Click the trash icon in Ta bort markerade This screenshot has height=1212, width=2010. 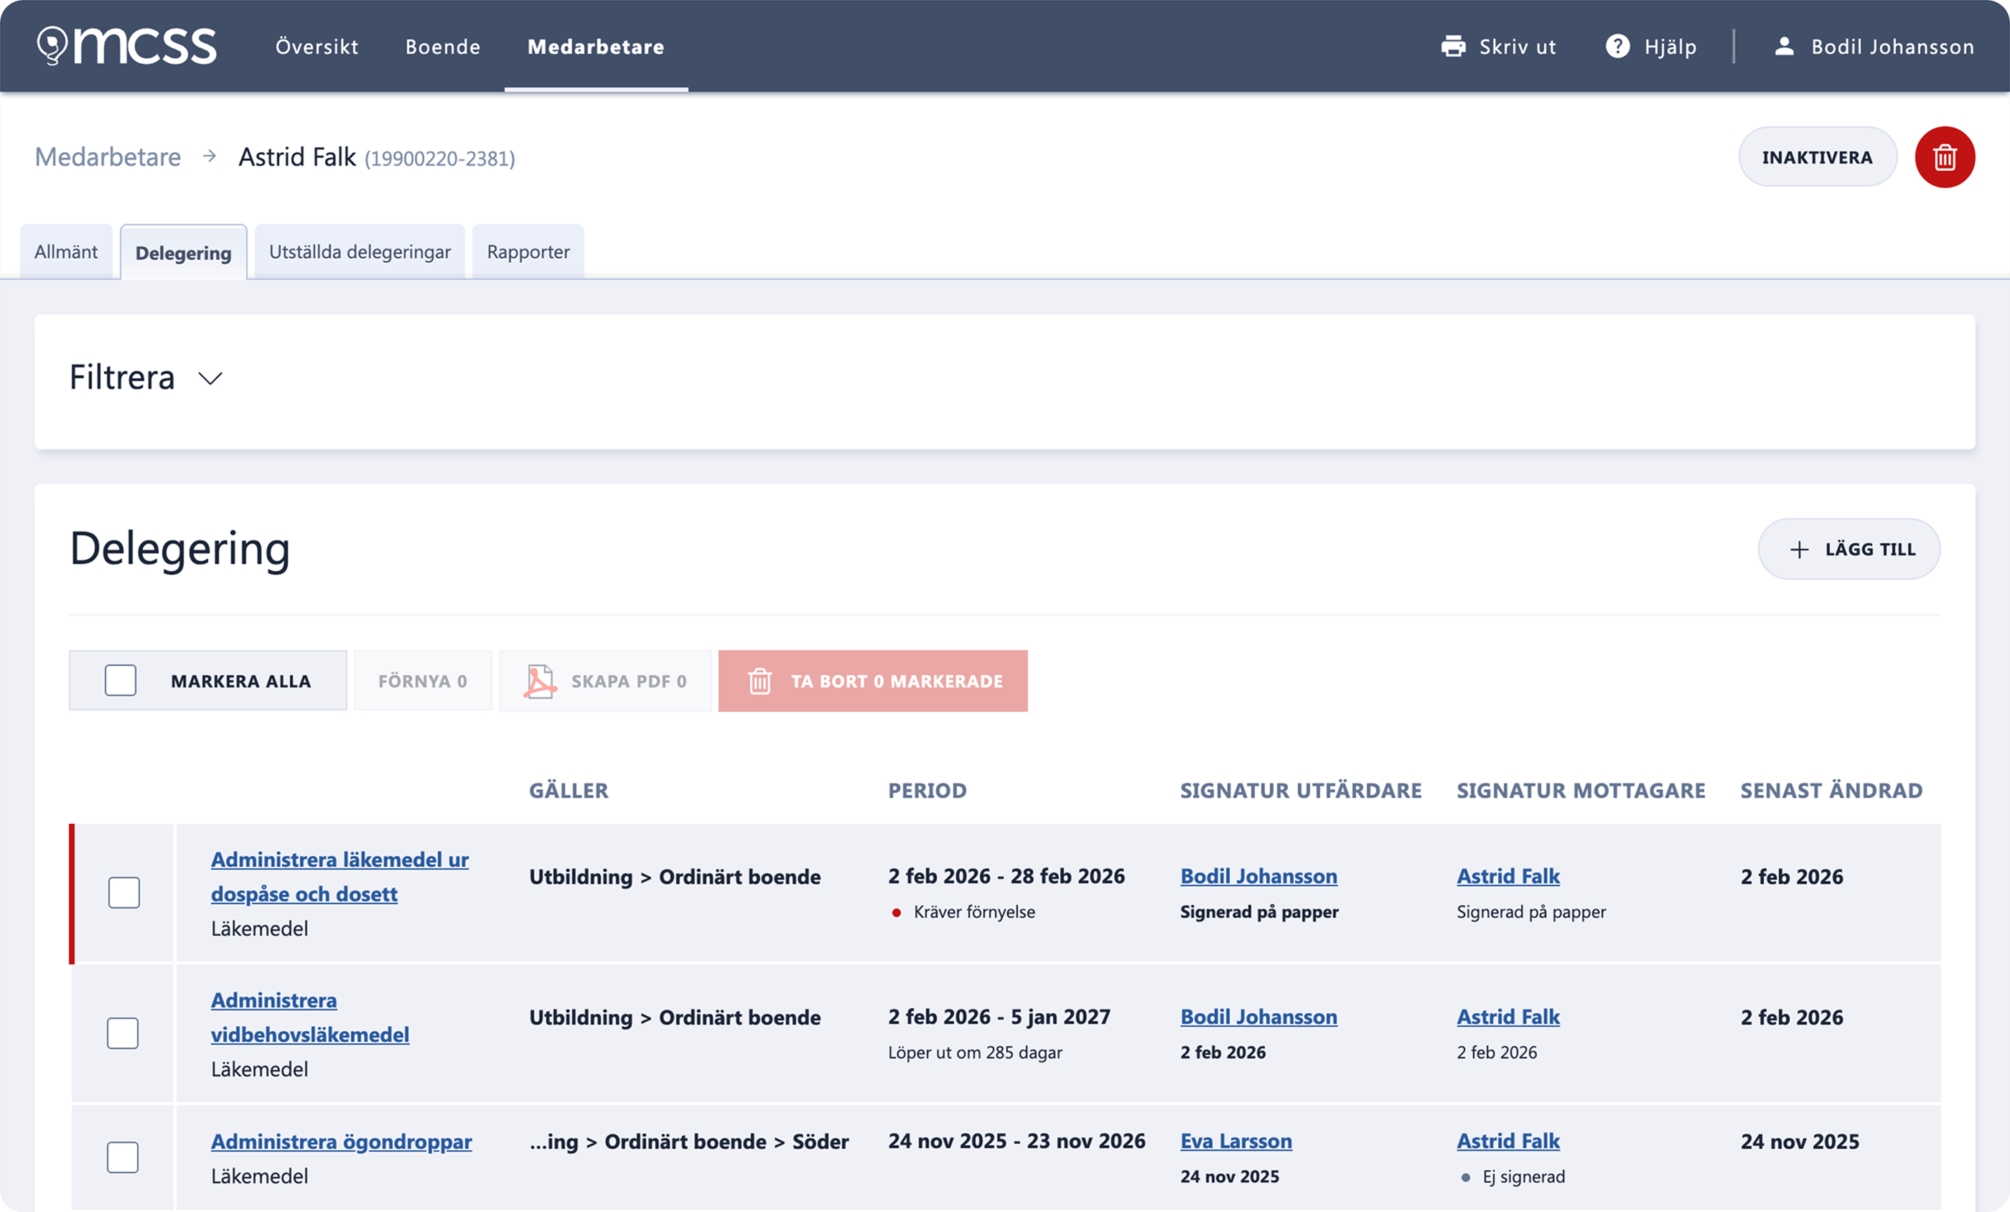click(759, 681)
